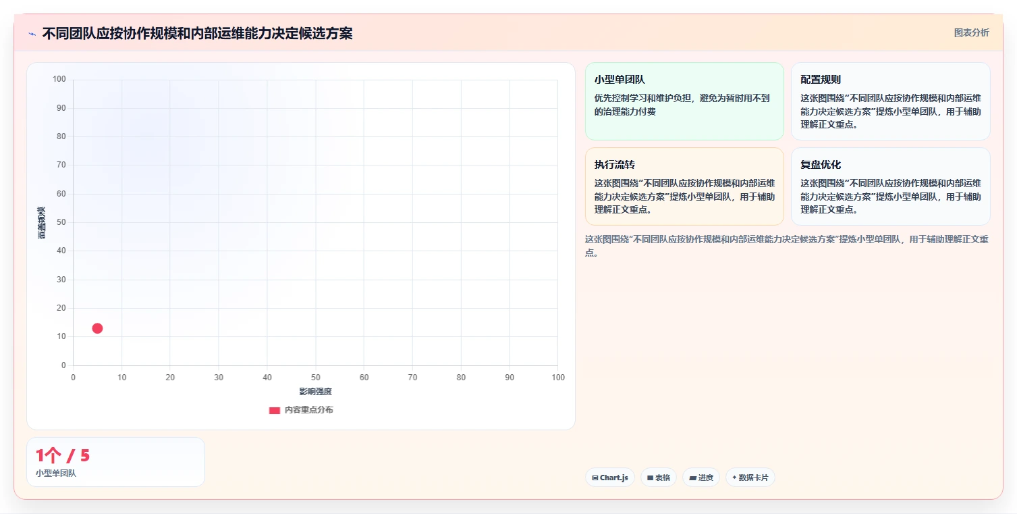Viewport: 1017px width, 514px height.
Task: Click the Chart.js tag
Action: (609, 478)
